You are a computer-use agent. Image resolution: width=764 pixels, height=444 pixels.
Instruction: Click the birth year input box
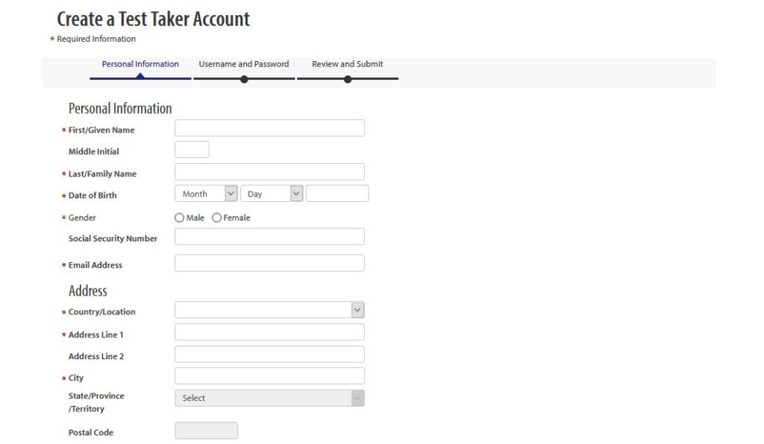click(x=337, y=194)
